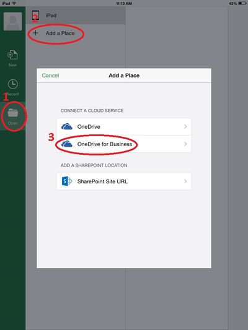248x330 pixels.
Task: Tap the user profile avatar in sidebar
Action: tap(12, 21)
